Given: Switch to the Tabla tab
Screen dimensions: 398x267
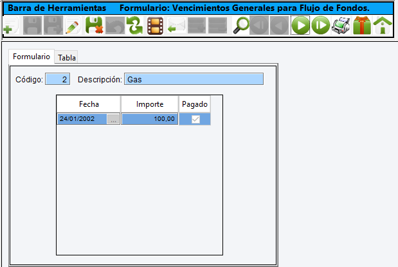Looking at the screenshot, I should pyautogui.click(x=66, y=58).
